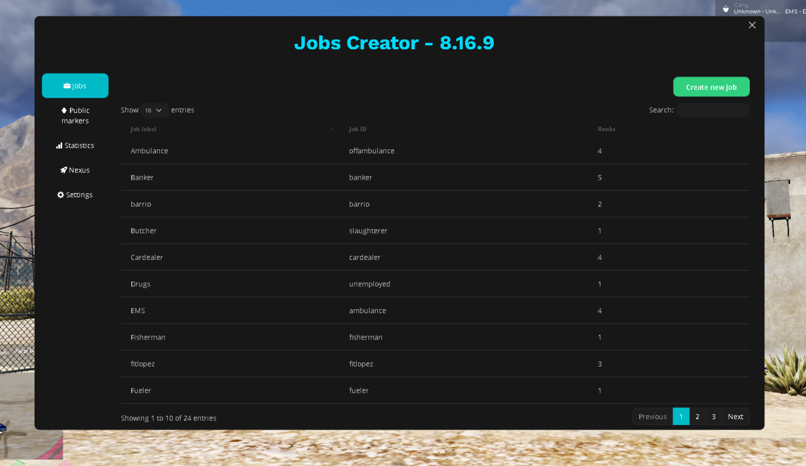Open the Jobs sidebar tab
The height and width of the screenshot is (466, 806).
(x=75, y=85)
